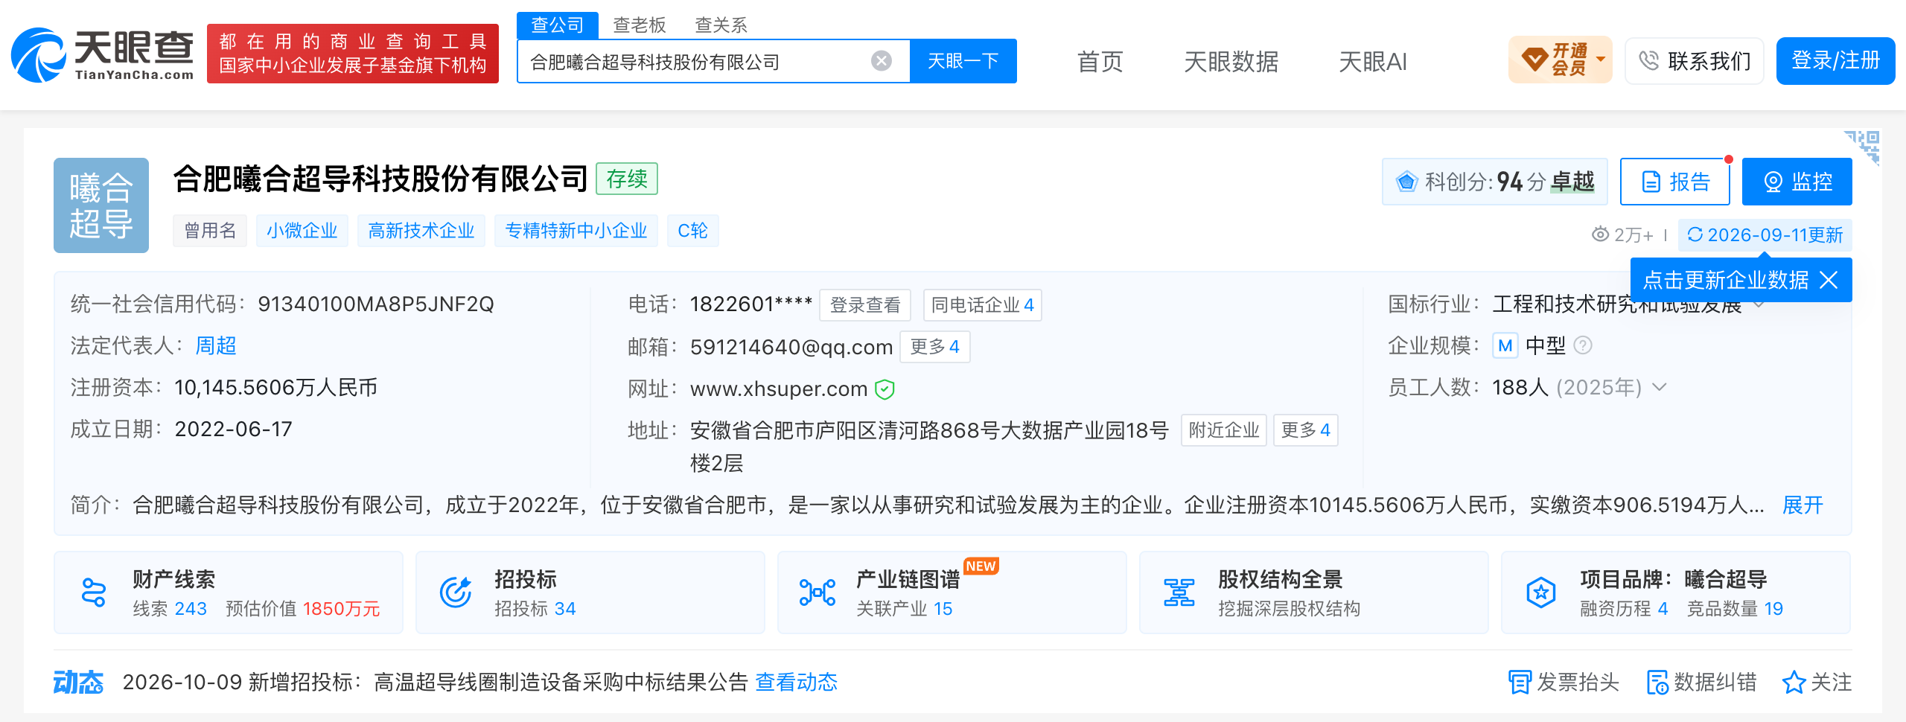1906x722 pixels.
Task: Click the 联系我们 button
Action: click(1695, 61)
